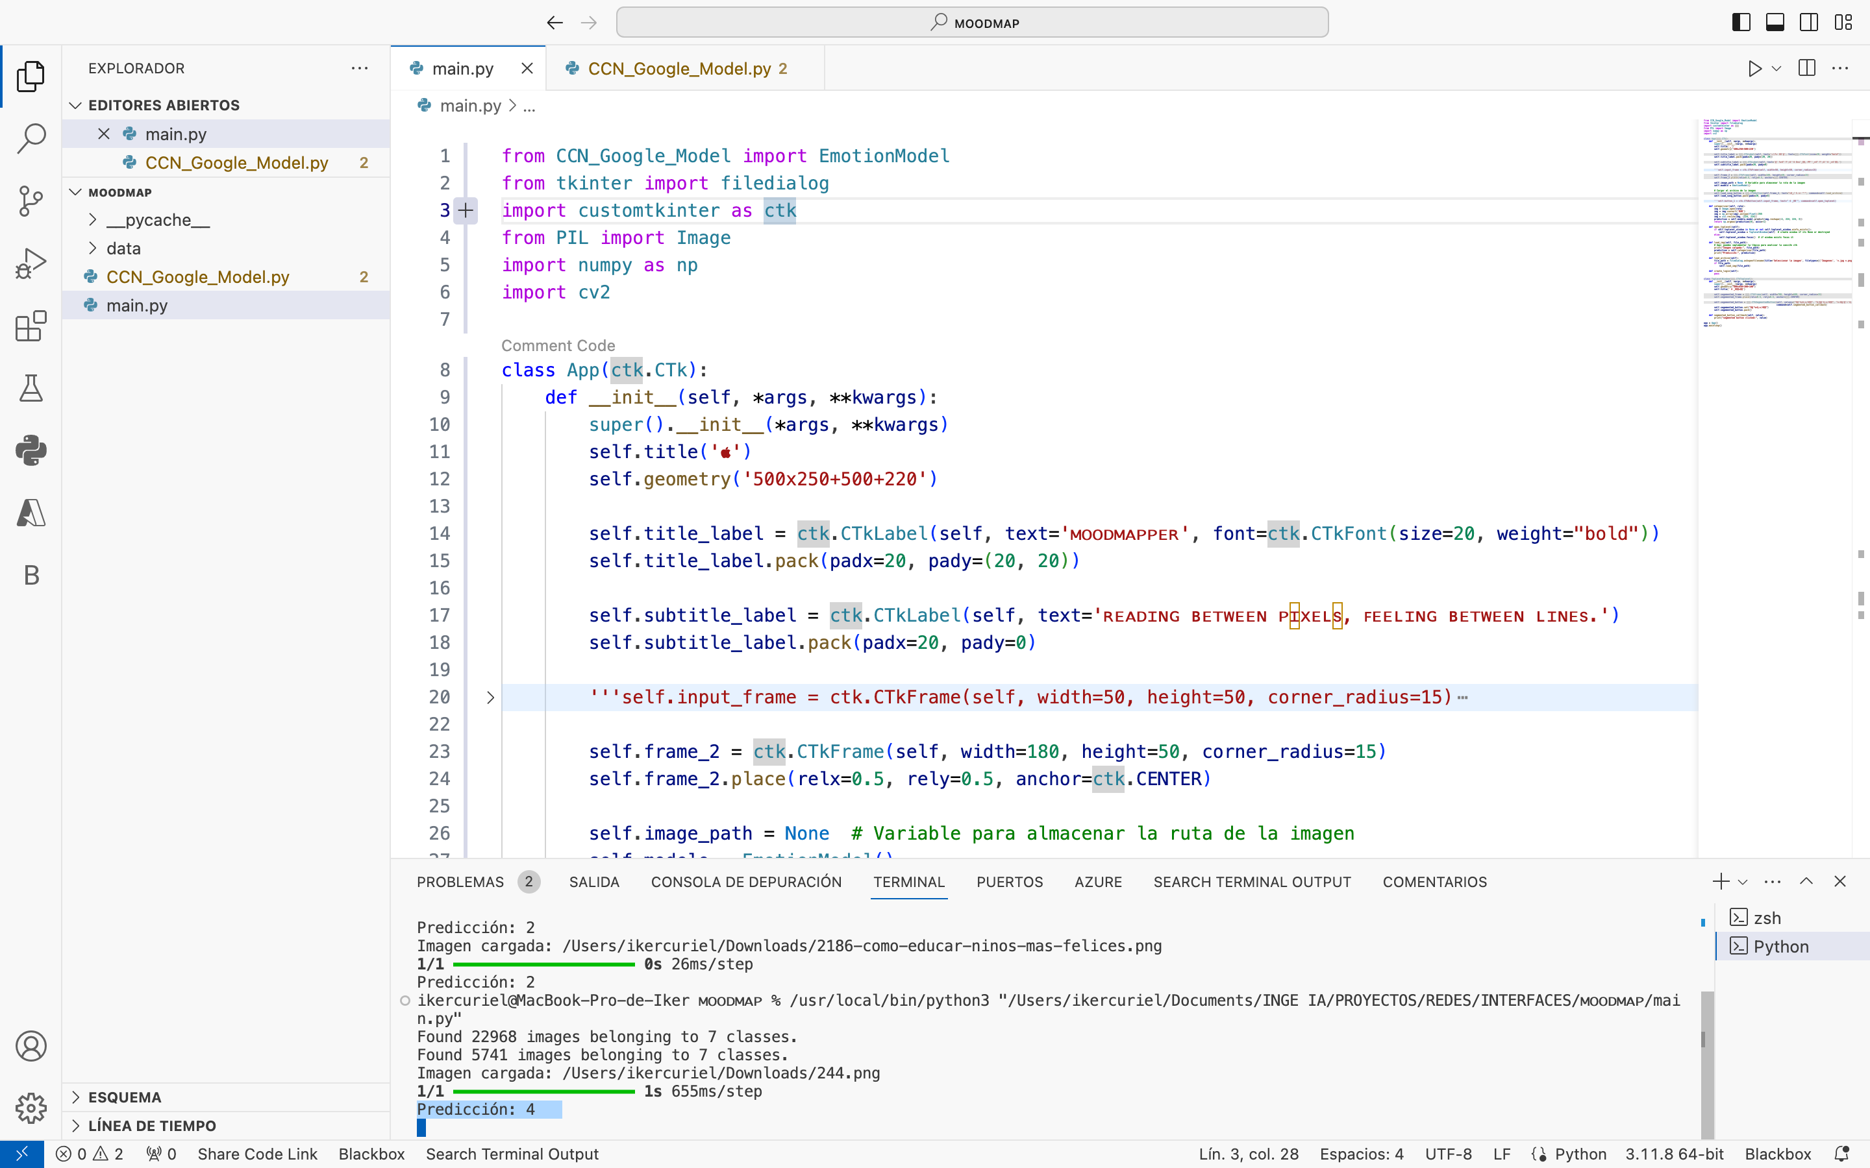This screenshot has height=1168, width=1870.
Task: Maximize the panel size with caret
Action: click(x=1806, y=881)
